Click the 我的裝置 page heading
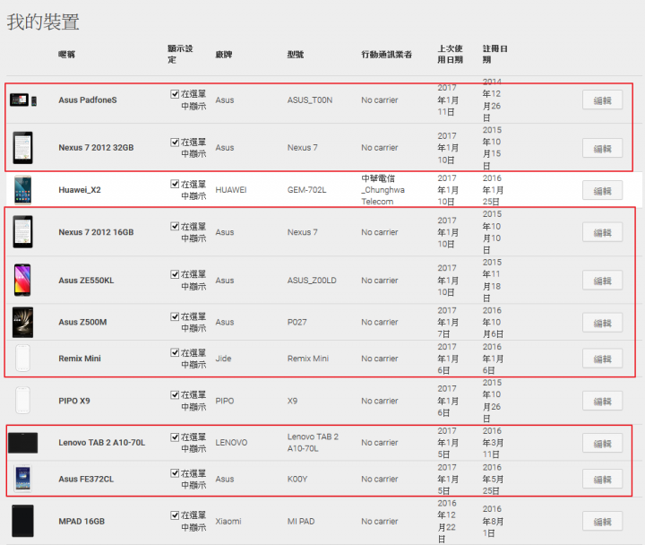This screenshot has width=645, height=545. [43, 22]
